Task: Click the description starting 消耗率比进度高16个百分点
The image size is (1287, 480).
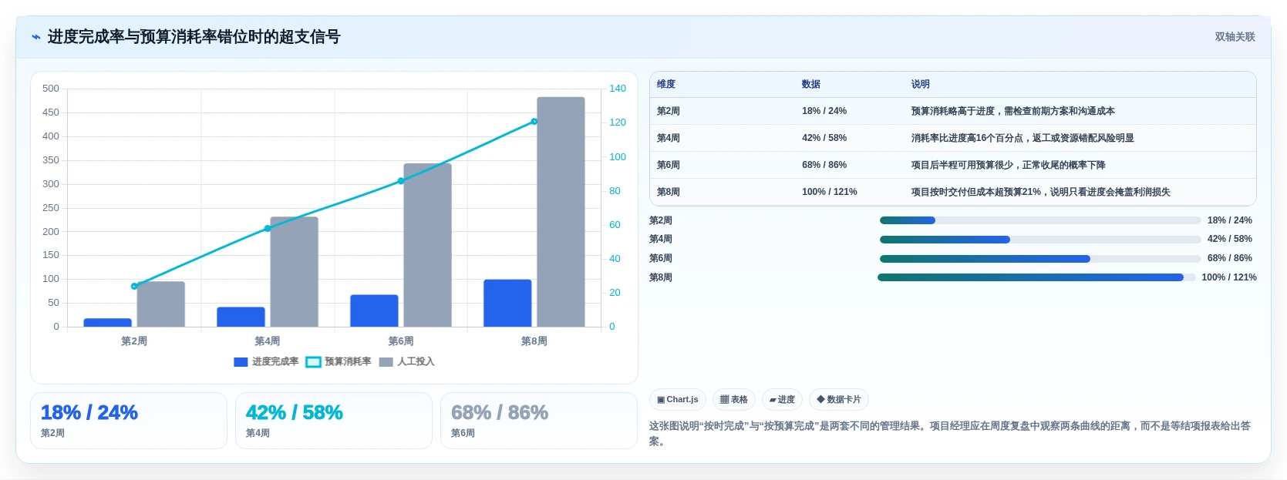Action: click(x=1023, y=138)
